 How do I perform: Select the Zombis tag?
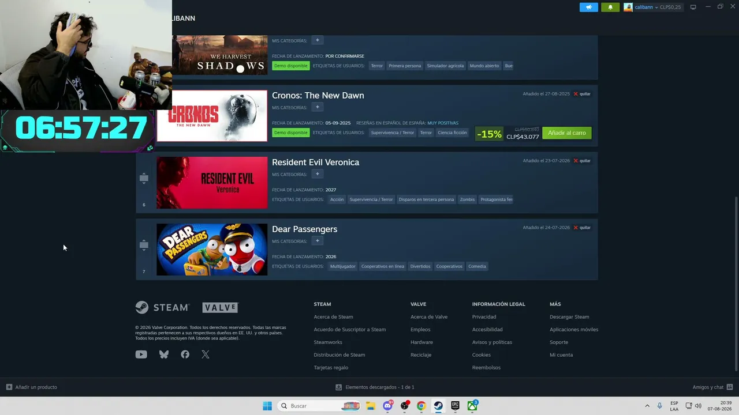(467, 199)
